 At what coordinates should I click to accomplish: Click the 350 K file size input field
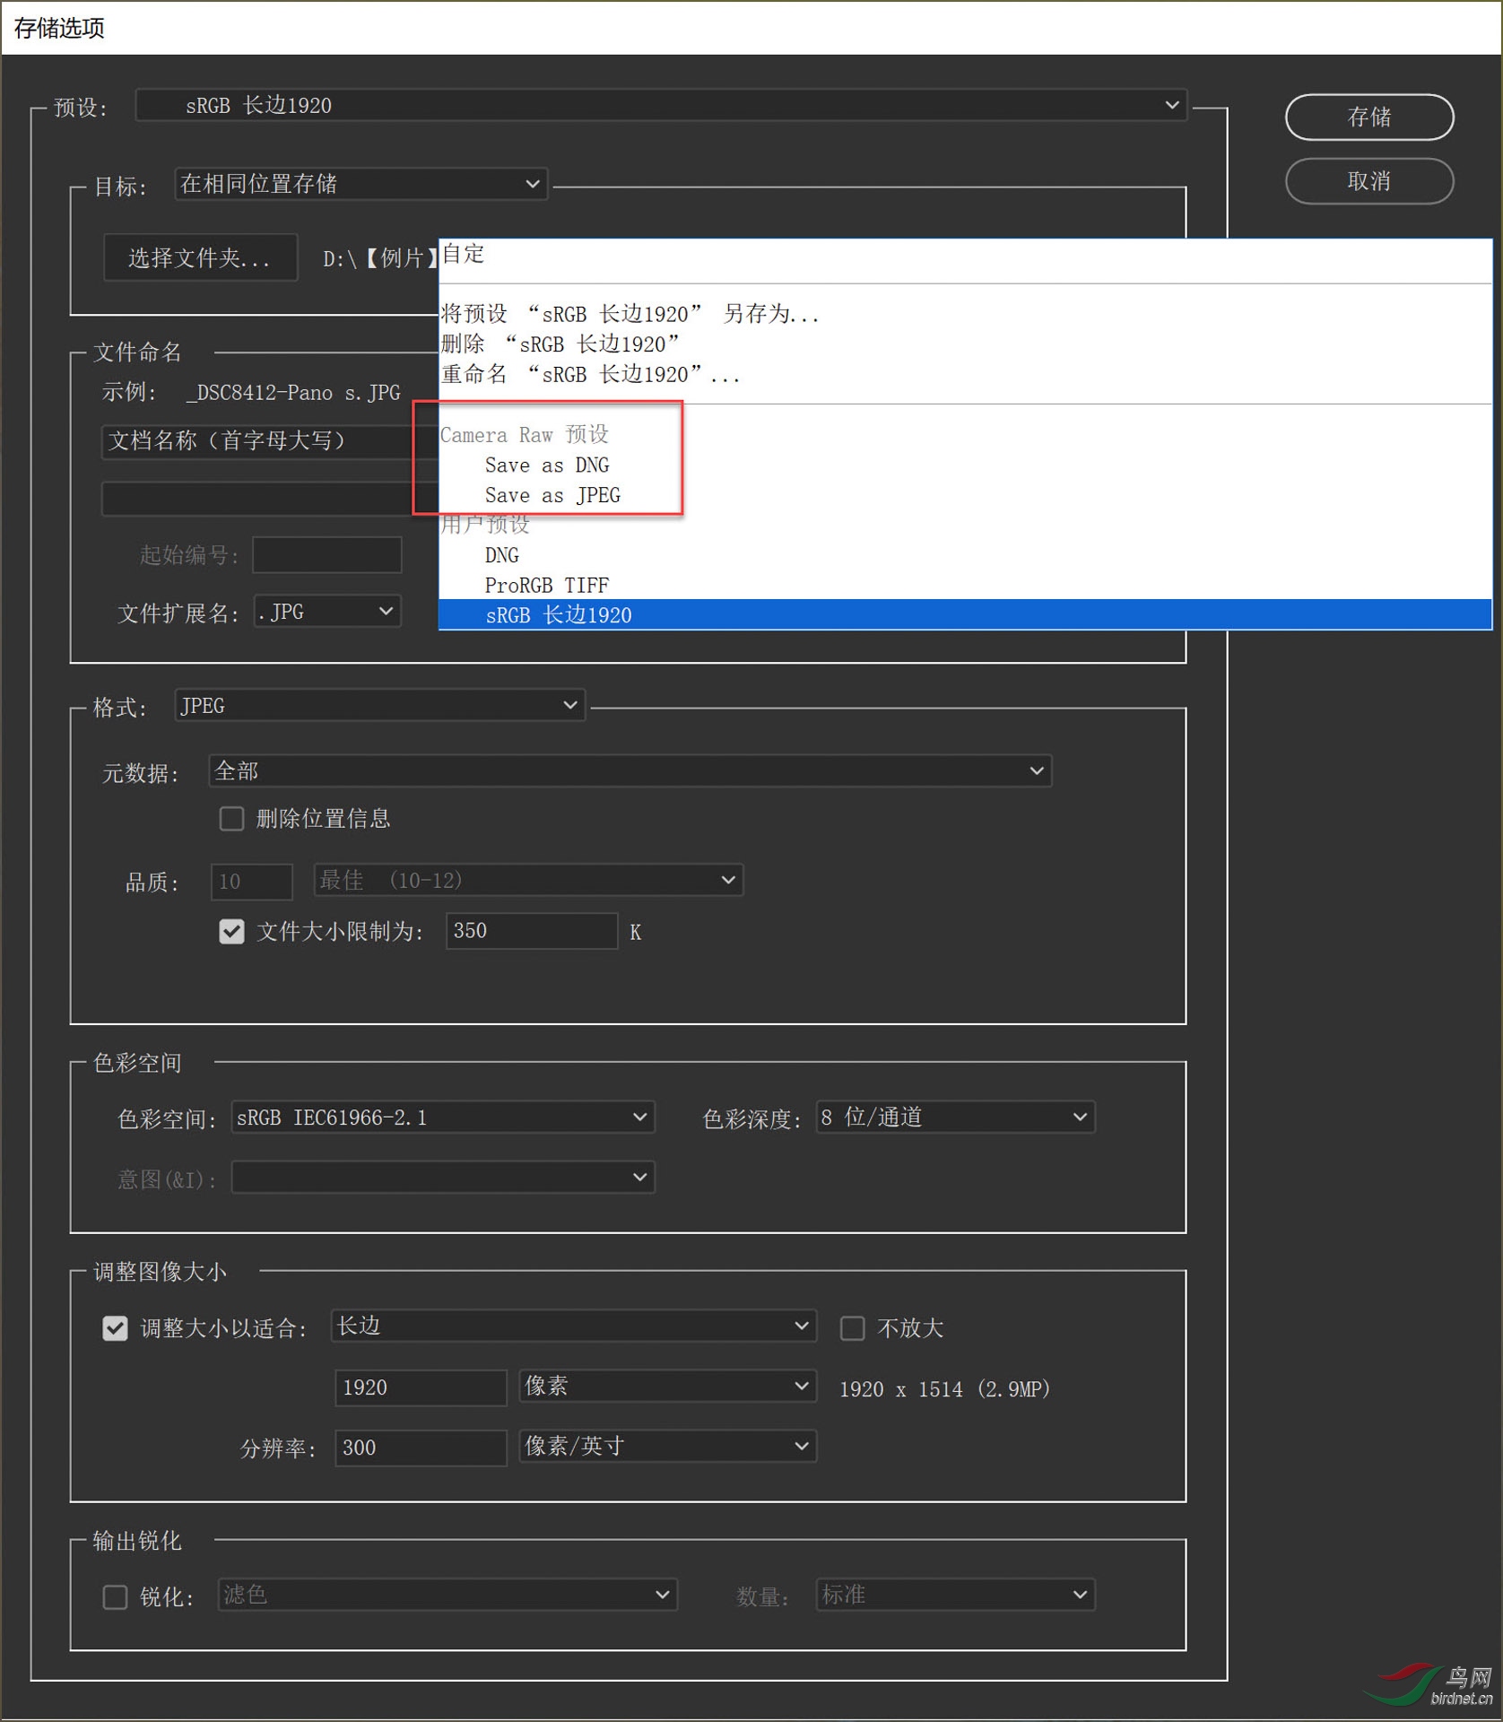(531, 931)
